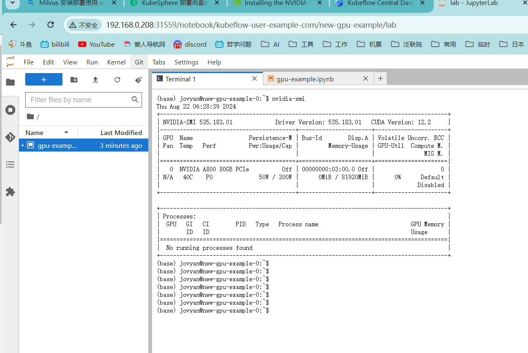Open the File Browser sidebar folder icon
Screen dimensions: 528x353
pos(10,82)
